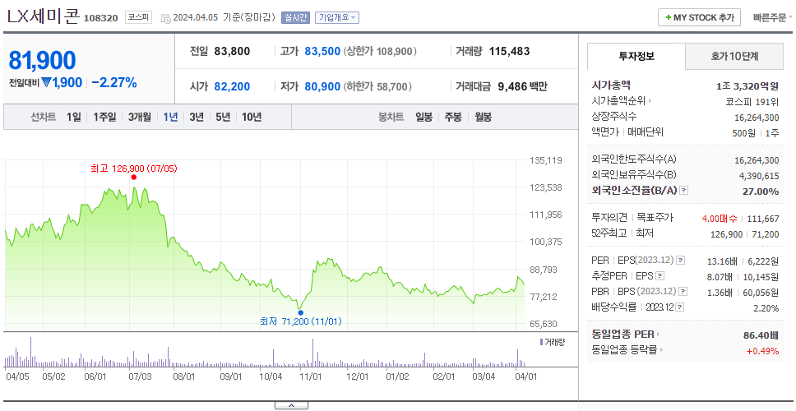
Task: Expand the 빠른주문 dropdown
Action: coord(773,17)
